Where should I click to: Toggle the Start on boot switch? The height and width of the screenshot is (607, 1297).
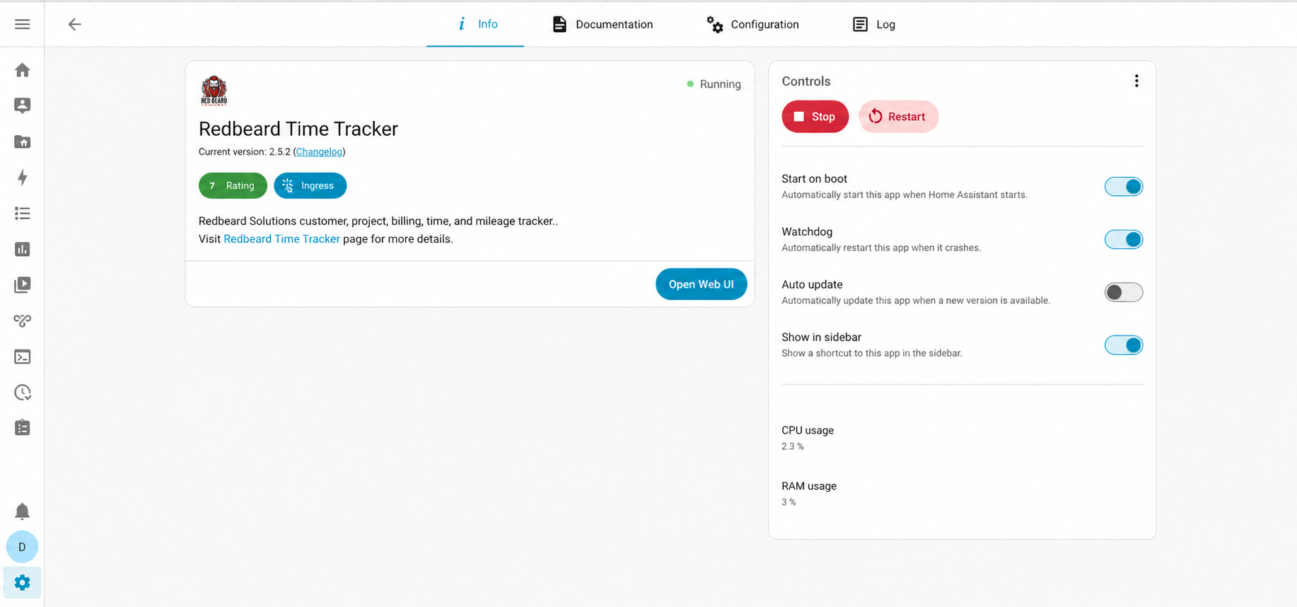[x=1123, y=187]
